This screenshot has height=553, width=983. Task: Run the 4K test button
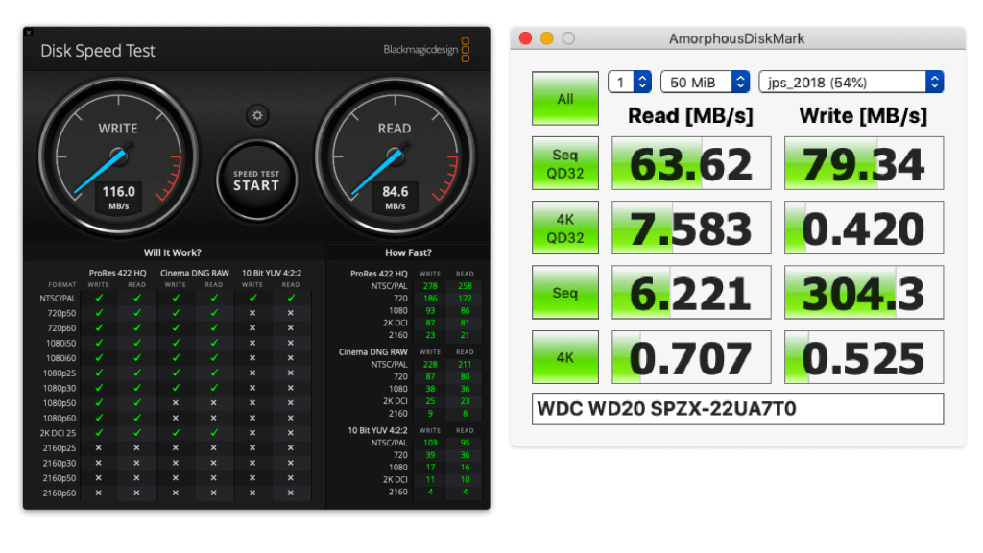[564, 357]
